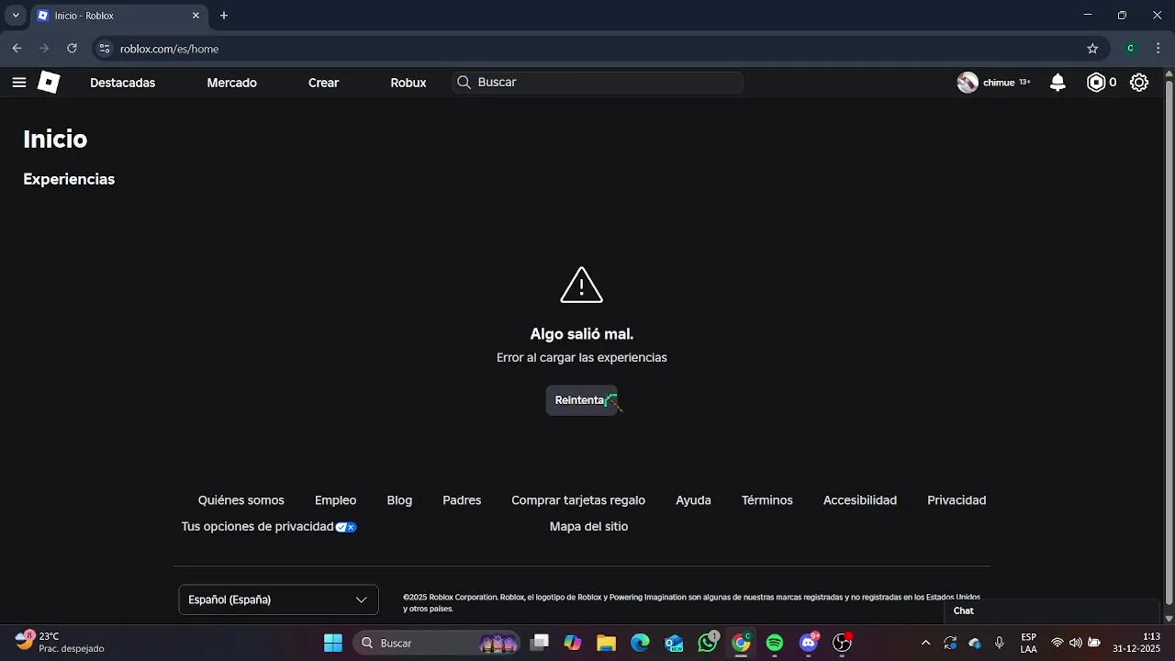The width and height of the screenshot is (1175, 661).
Task: Open Discord from the taskbar
Action: 809,643
